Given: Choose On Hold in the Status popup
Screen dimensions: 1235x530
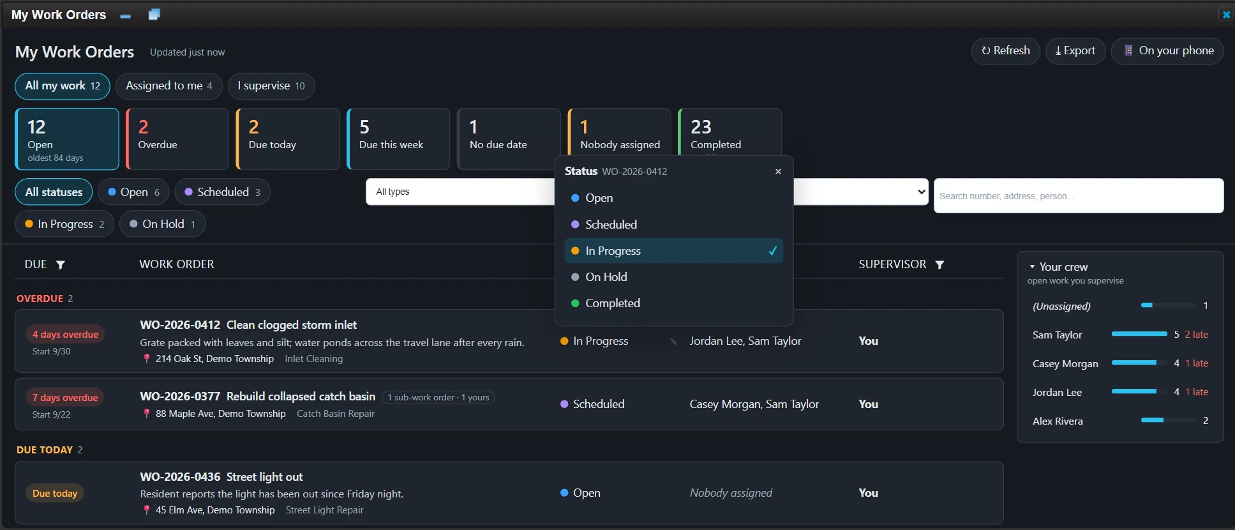Looking at the screenshot, I should coord(674,277).
